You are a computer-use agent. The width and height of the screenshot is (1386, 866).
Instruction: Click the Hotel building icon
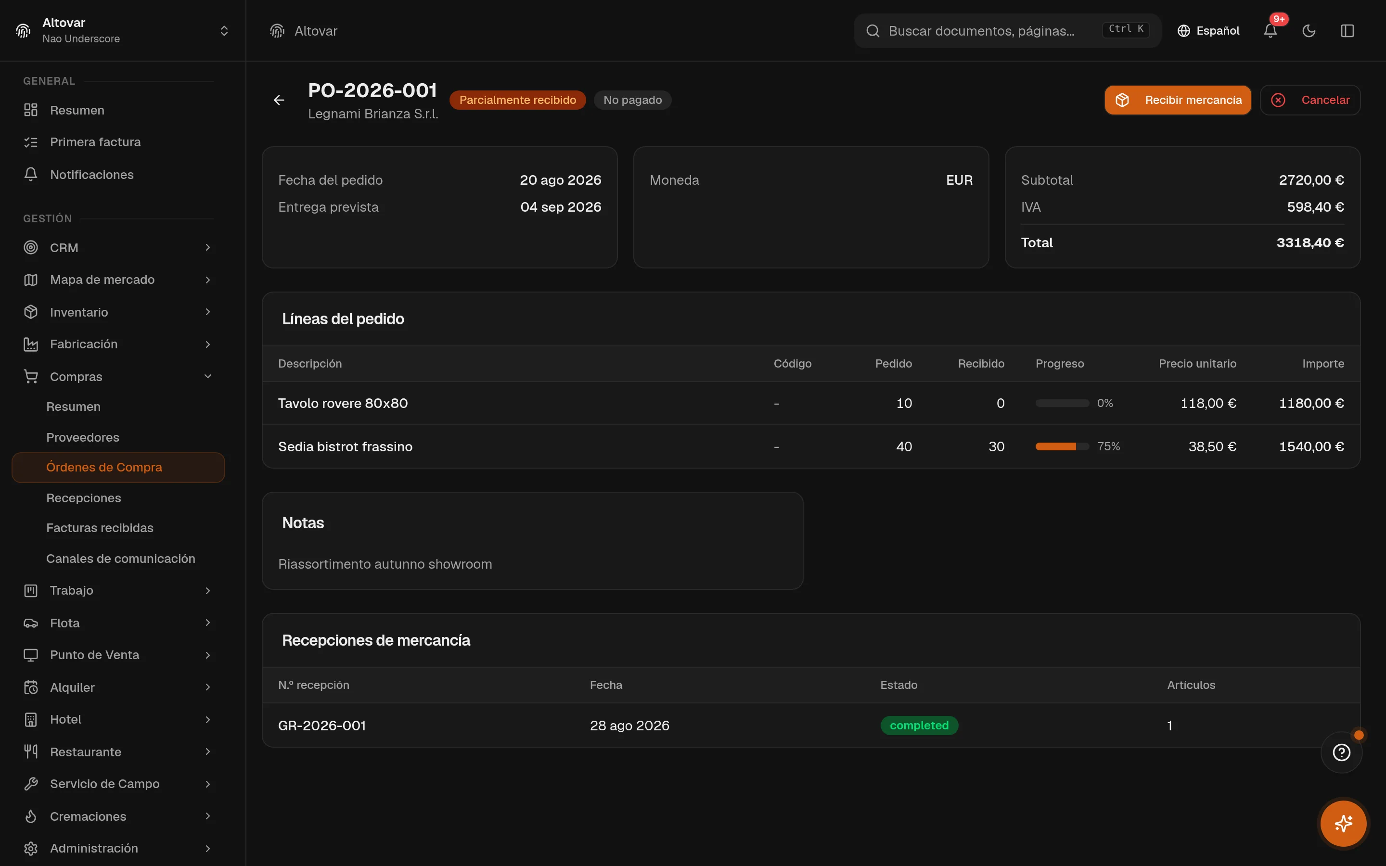31,719
